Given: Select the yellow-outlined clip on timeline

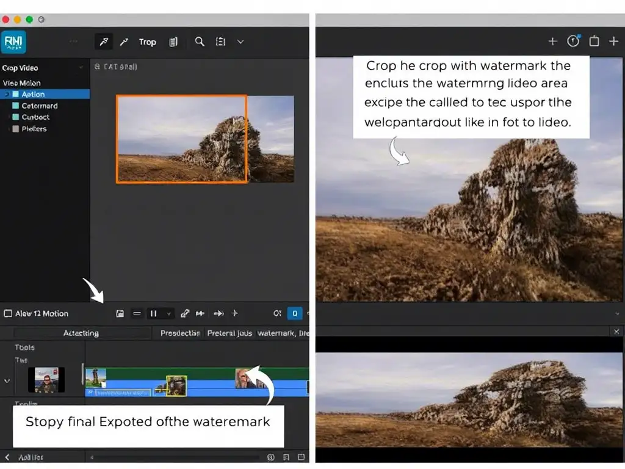Looking at the screenshot, I should (x=176, y=386).
